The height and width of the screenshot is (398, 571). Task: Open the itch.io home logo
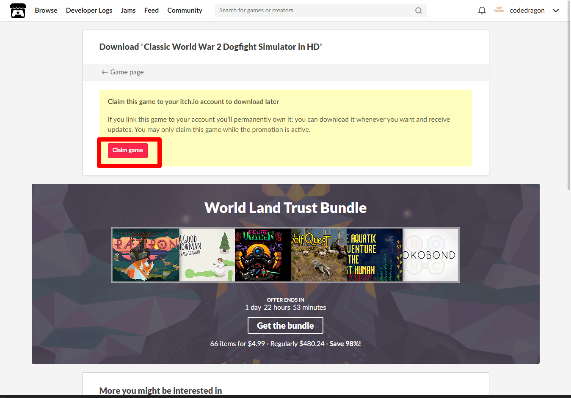point(18,11)
